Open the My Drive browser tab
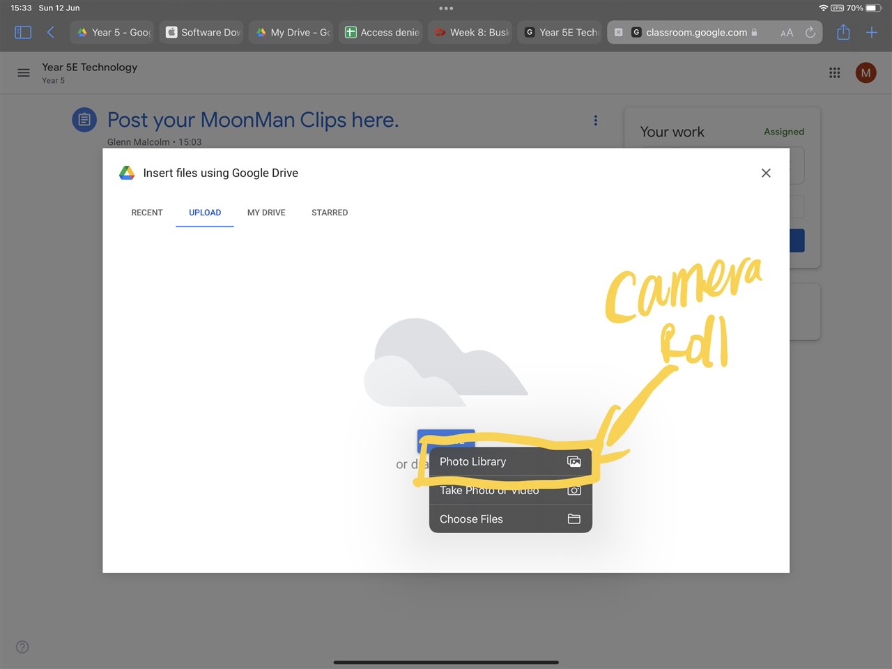892x669 pixels. 291,32
